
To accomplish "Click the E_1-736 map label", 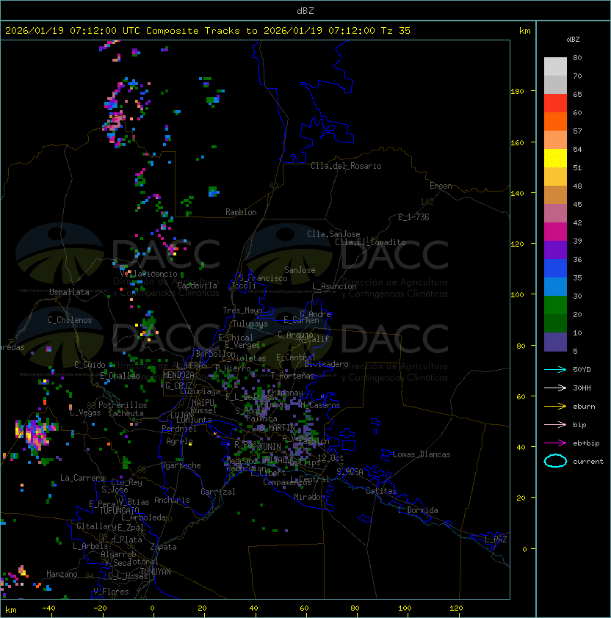I will click(x=413, y=217).
